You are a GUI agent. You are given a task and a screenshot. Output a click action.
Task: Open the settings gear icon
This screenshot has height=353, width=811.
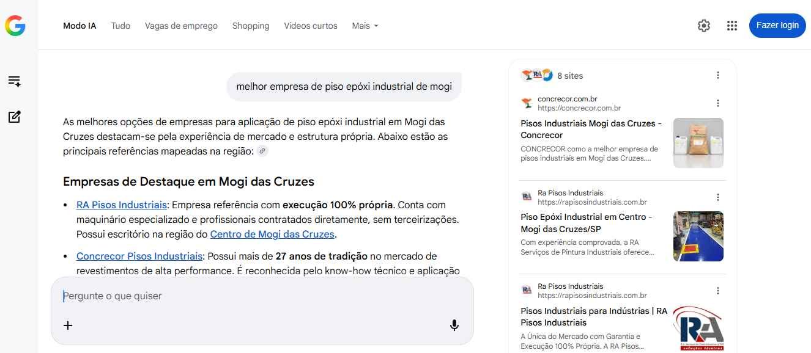click(x=704, y=26)
